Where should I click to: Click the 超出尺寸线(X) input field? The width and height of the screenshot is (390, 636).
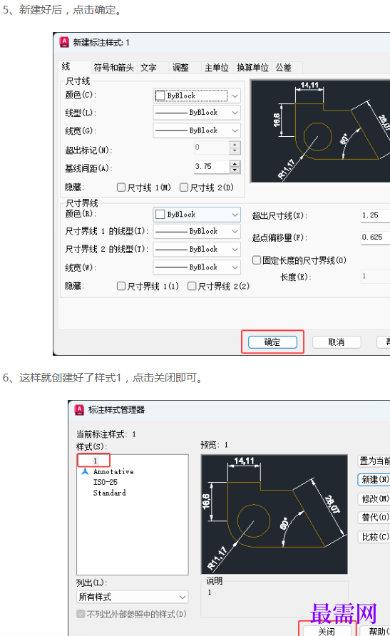376,215
